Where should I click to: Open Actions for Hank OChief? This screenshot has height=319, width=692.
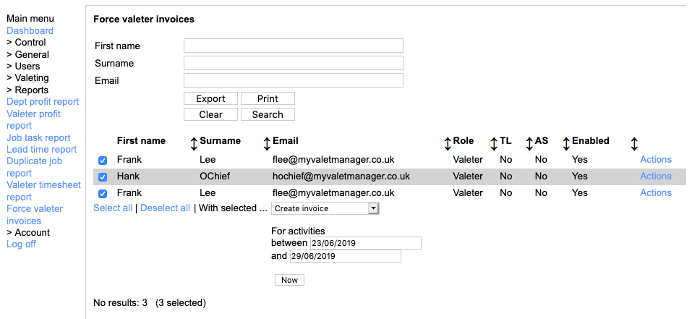[x=656, y=176]
